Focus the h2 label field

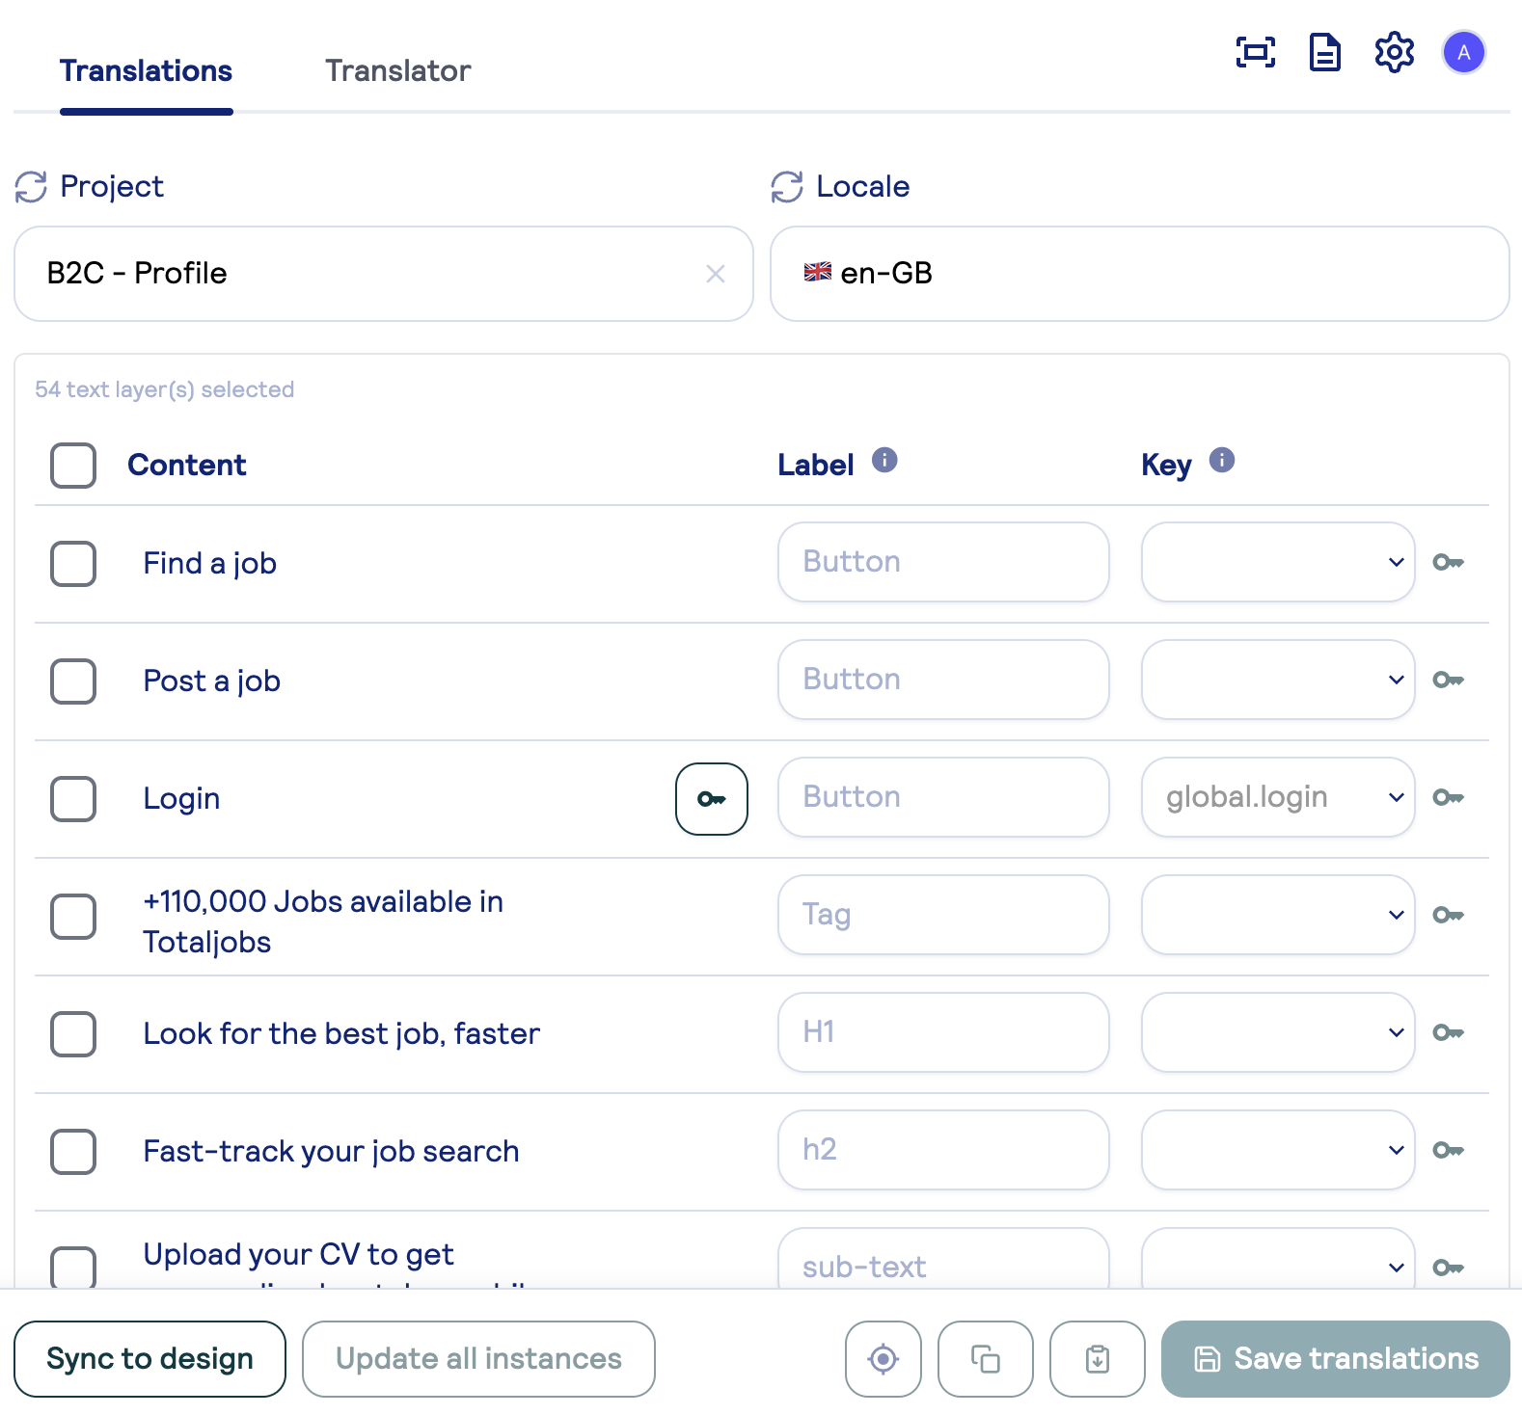[943, 1150]
